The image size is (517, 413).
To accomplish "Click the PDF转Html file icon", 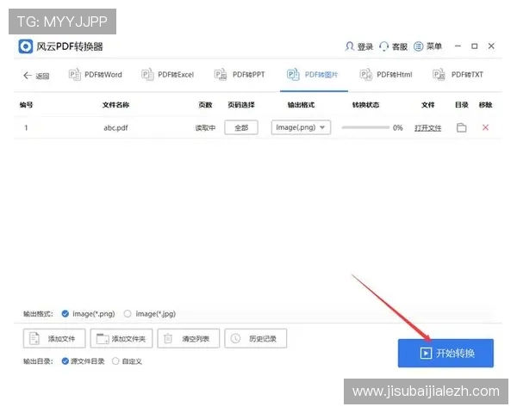I will click(x=365, y=75).
